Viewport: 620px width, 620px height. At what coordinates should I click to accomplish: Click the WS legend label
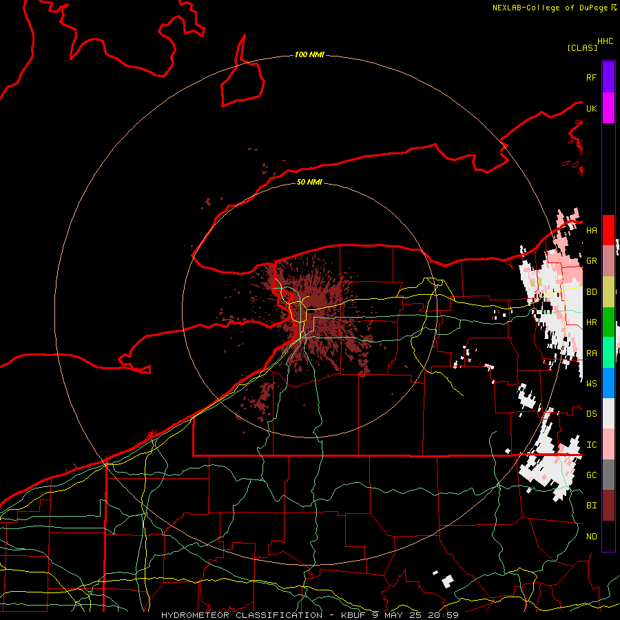click(591, 383)
